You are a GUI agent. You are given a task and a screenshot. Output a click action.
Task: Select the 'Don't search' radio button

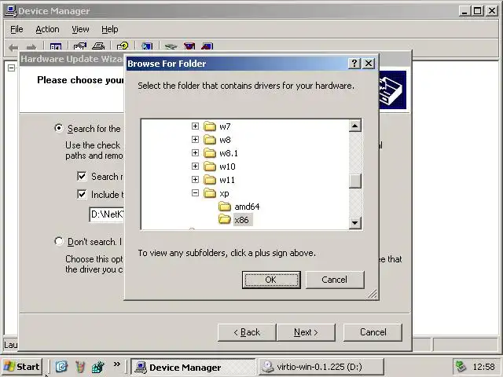pyautogui.click(x=59, y=241)
